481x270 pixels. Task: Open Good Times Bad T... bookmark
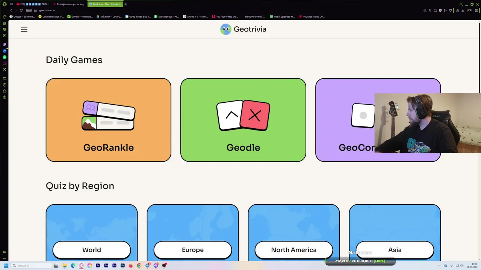pyautogui.click(x=138, y=16)
